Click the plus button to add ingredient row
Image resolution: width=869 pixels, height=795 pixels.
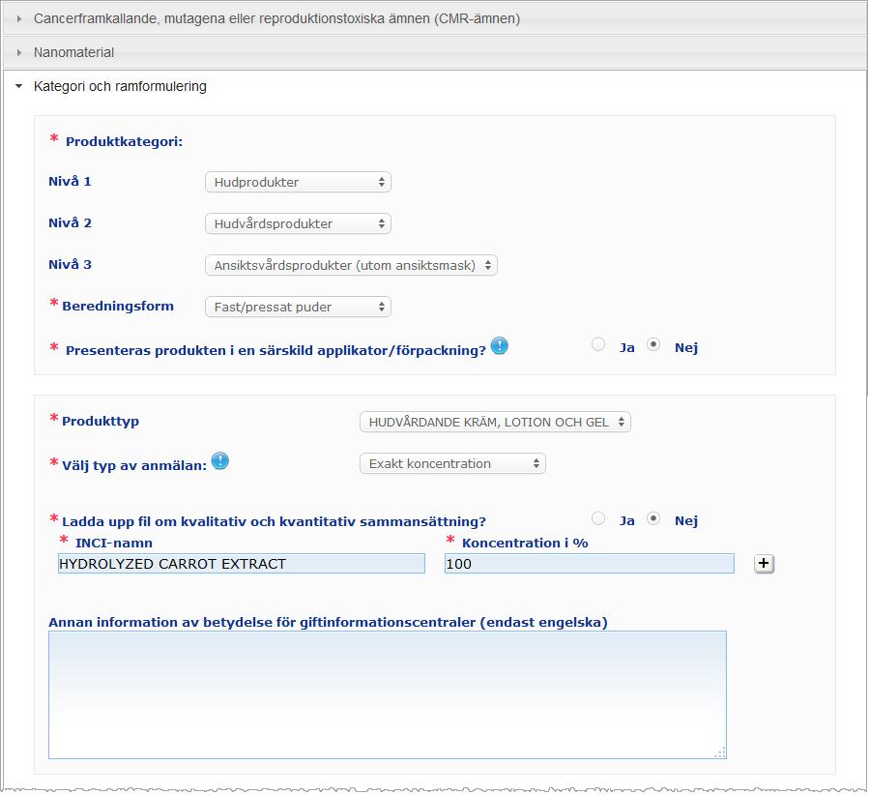[764, 564]
